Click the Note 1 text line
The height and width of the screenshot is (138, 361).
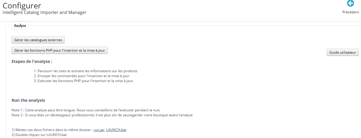(x=86, y=110)
